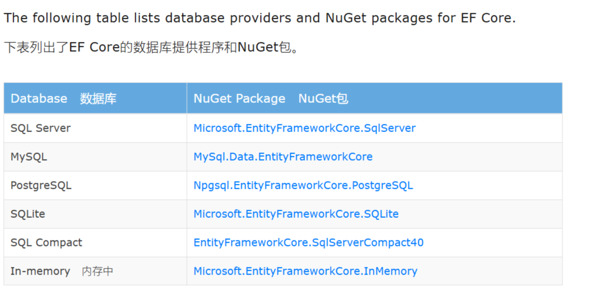Viewport: 607px width, 291px height.
Task: Open the EntityFrameworkCore.SqlServerCompact40 package link
Action: 308,243
